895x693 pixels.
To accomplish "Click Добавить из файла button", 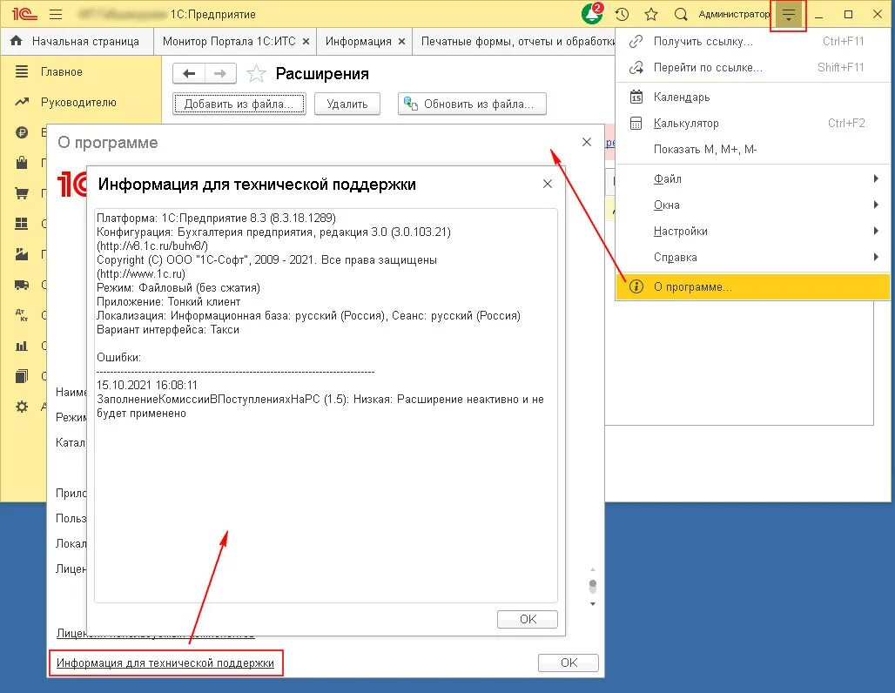I will [x=239, y=104].
